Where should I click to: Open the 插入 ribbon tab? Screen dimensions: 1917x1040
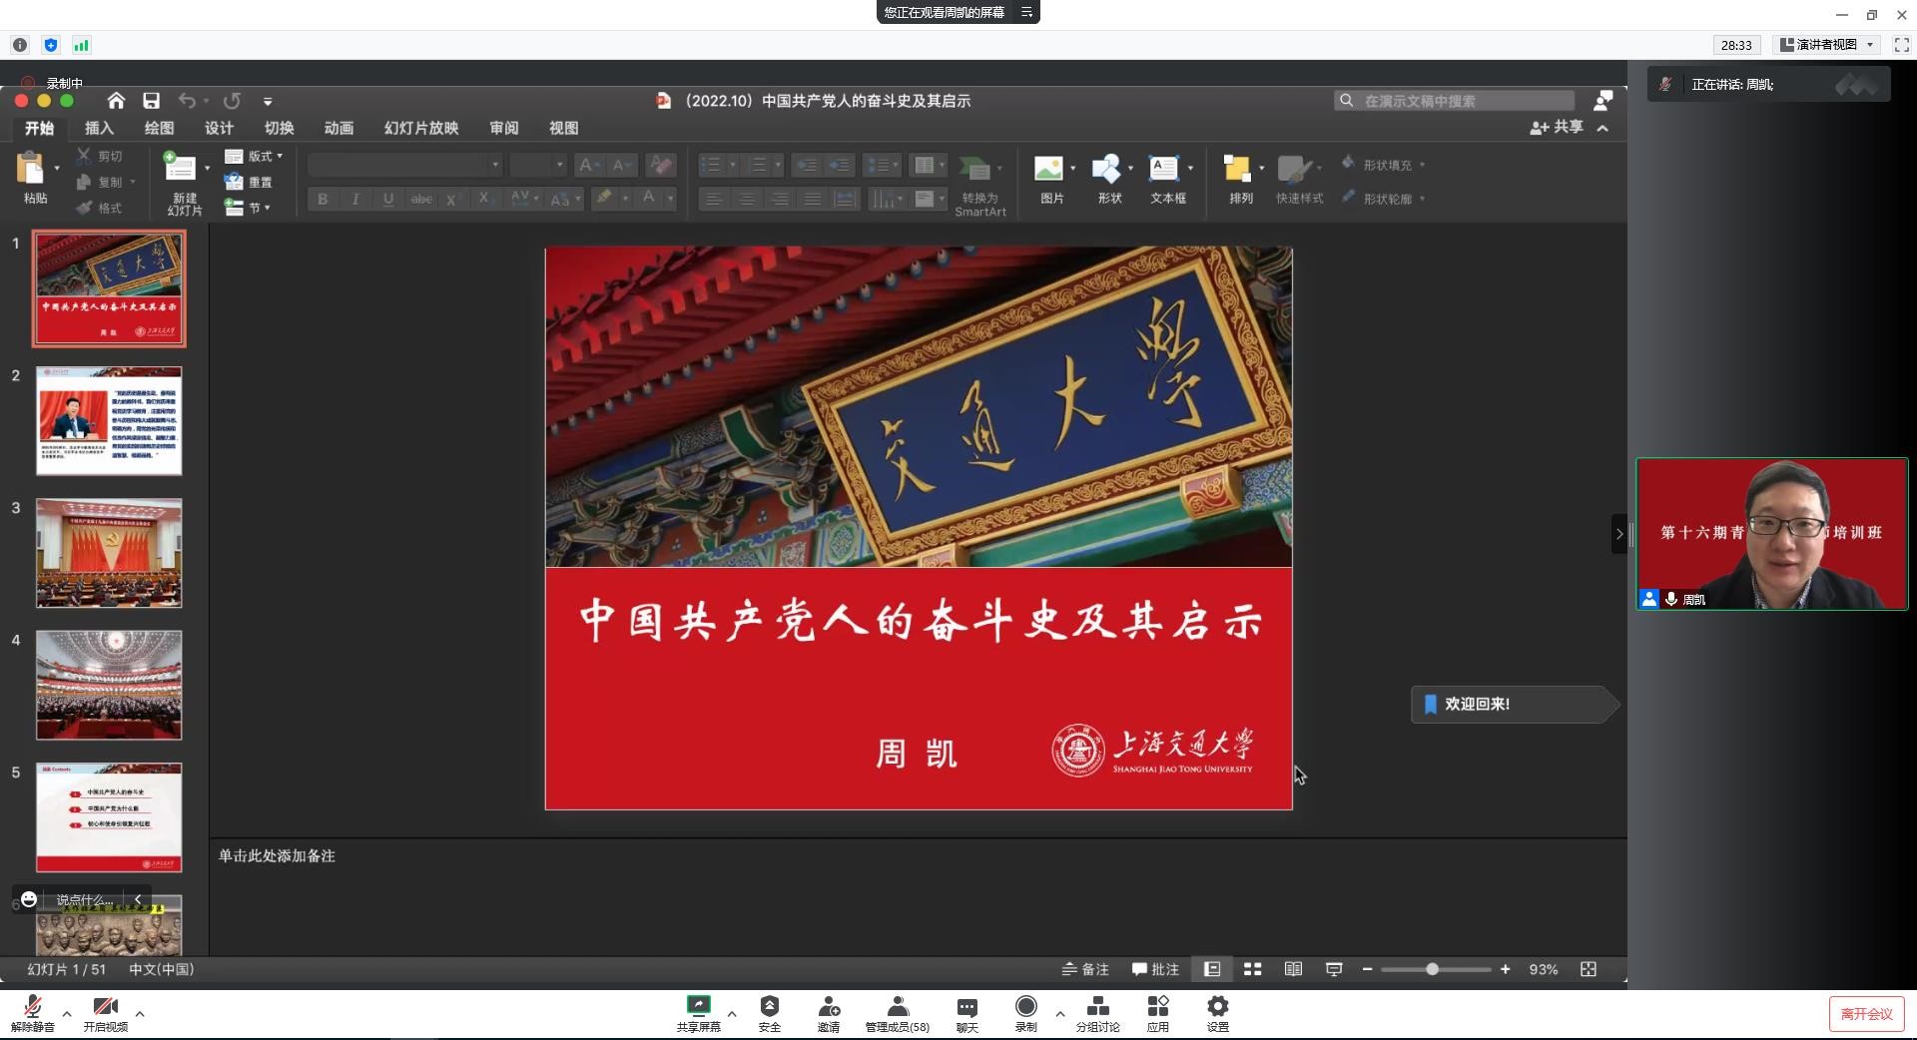(x=99, y=128)
